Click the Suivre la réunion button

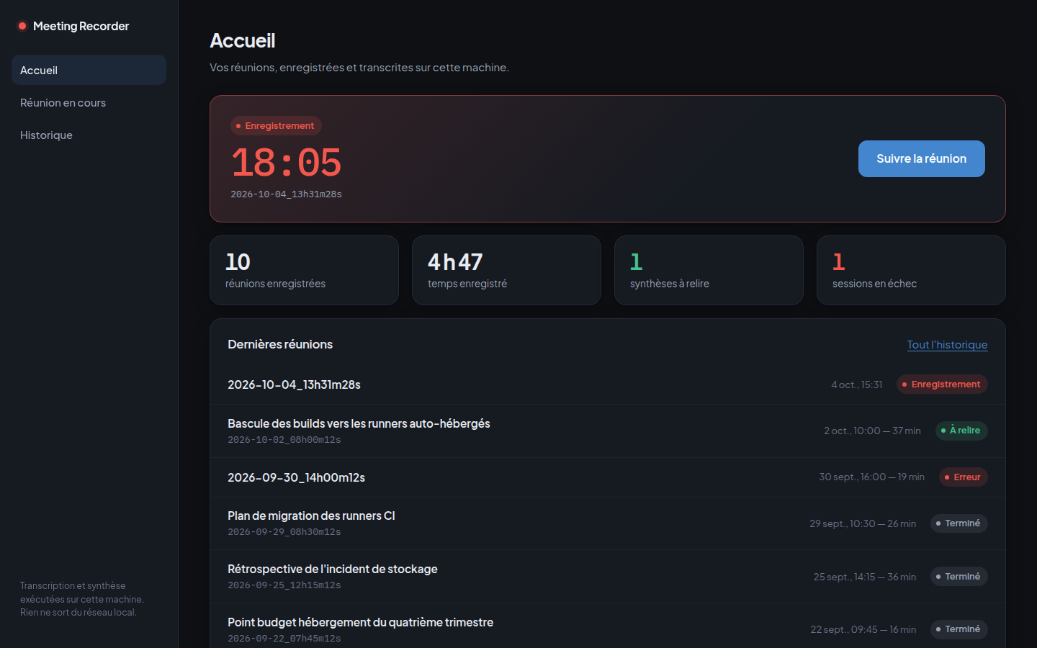tap(921, 158)
